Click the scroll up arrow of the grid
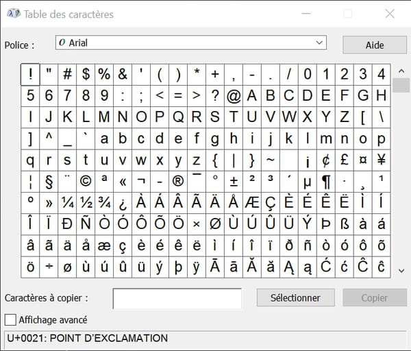The height and width of the screenshot is (351, 411). [x=401, y=71]
